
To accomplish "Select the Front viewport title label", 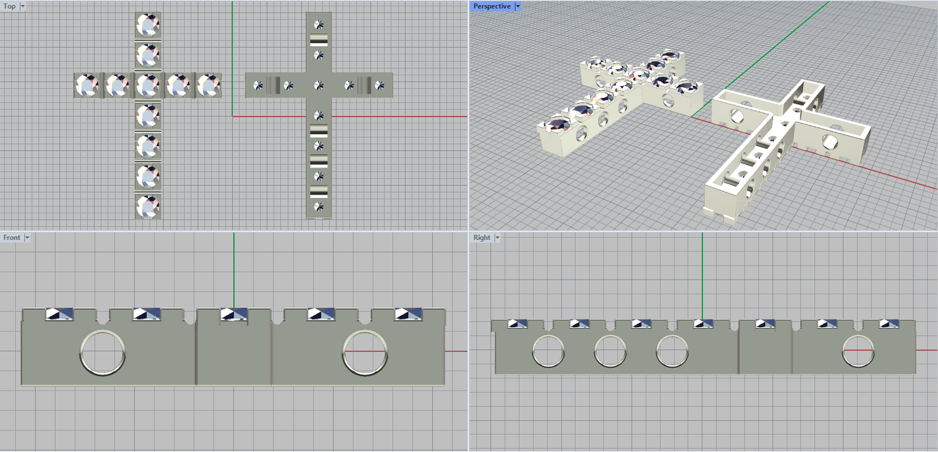I will pyautogui.click(x=12, y=238).
